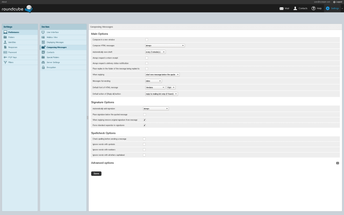Open the Filters funnel icon
Screen dimensions: 344x215
[5, 62]
